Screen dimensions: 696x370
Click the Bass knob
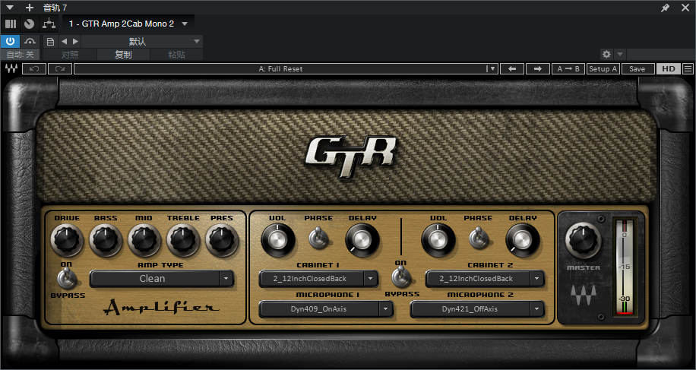click(106, 240)
